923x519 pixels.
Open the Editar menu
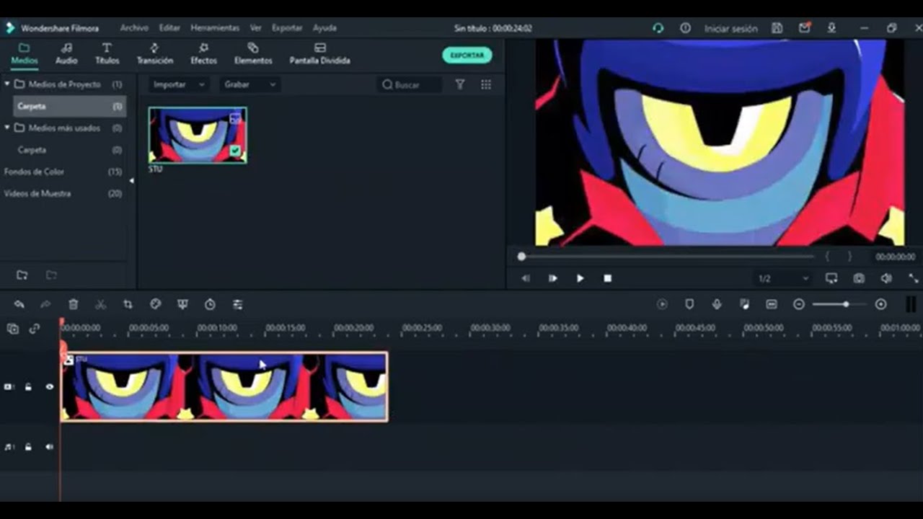(x=169, y=28)
